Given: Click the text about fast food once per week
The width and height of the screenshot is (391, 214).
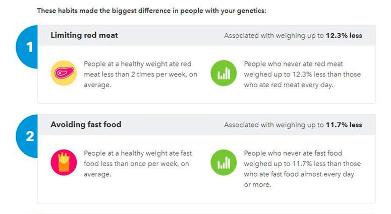Looking at the screenshot, I should pyautogui.click(x=138, y=164).
